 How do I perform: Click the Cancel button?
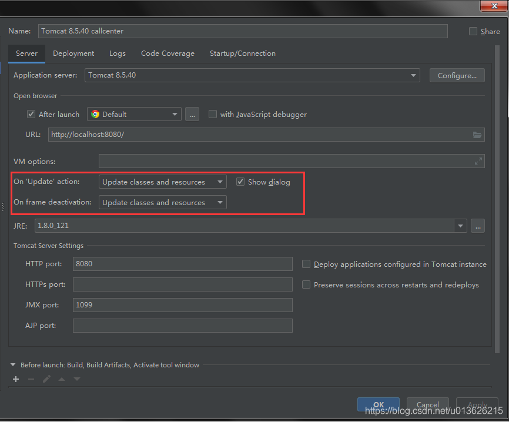point(428,404)
